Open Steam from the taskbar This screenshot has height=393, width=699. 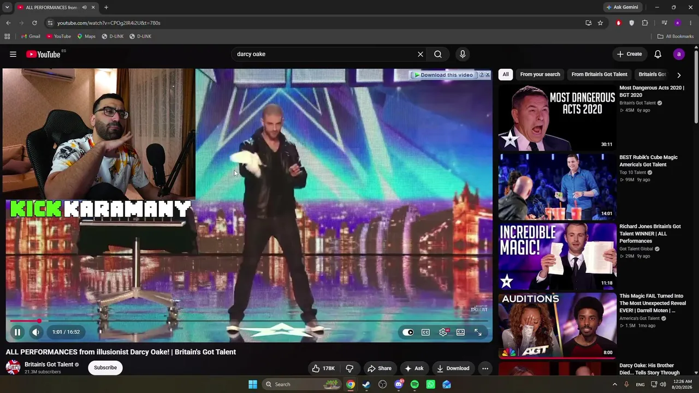pyautogui.click(x=366, y=384)
